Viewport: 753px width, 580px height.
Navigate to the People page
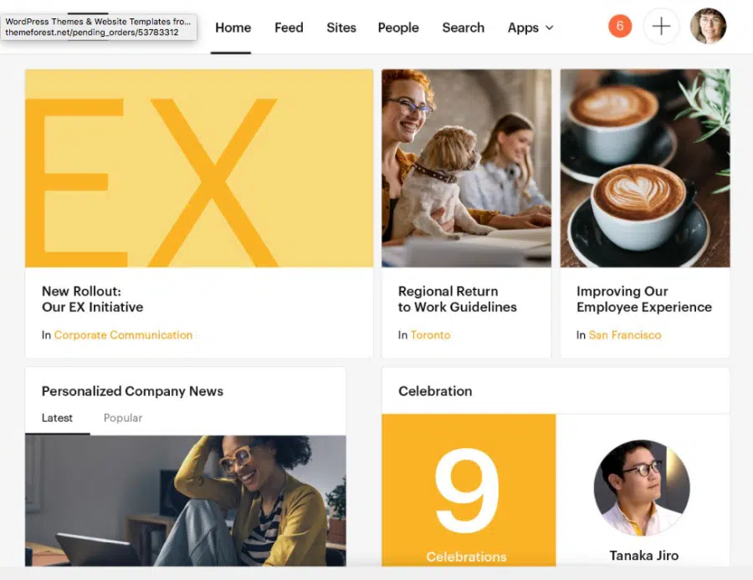click(x=398, y=28)
